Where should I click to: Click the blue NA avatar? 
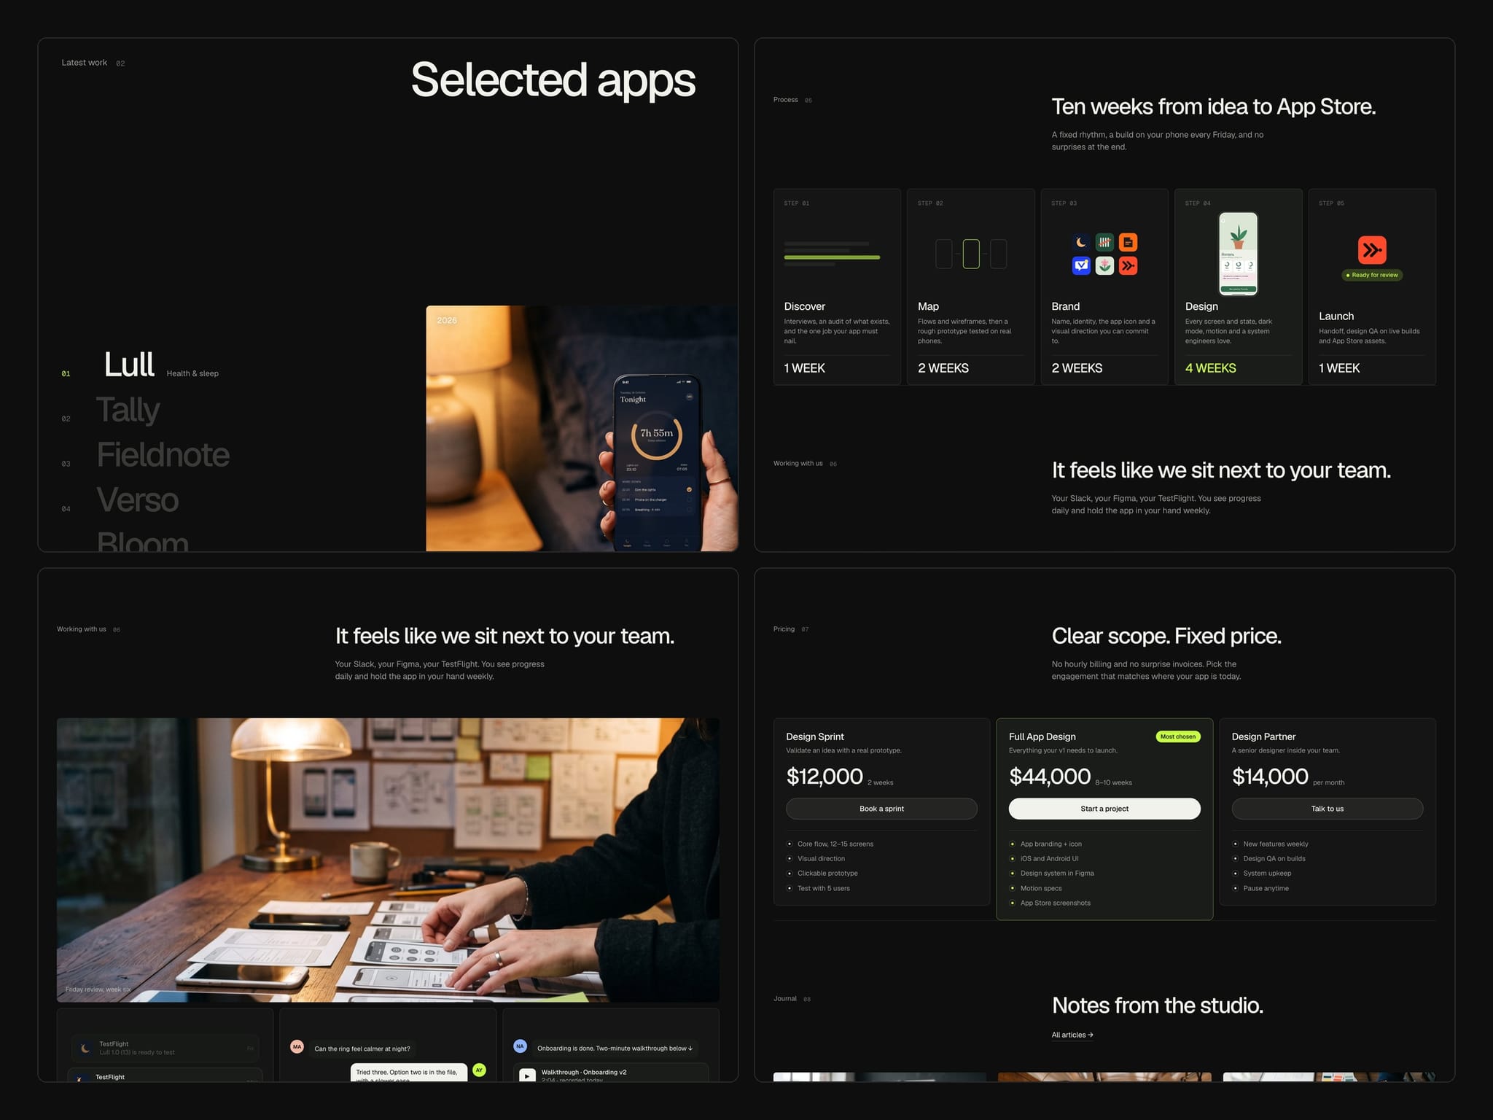(x=520, y=1046)
